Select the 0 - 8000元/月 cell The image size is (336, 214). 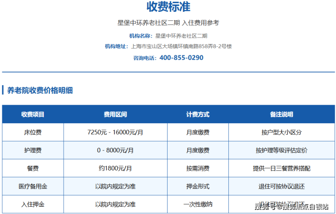(115, 151)
